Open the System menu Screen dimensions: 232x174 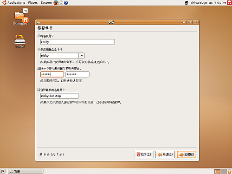click(46, 3)
